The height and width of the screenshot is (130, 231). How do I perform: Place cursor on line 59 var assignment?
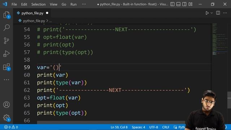coord(49,68)
